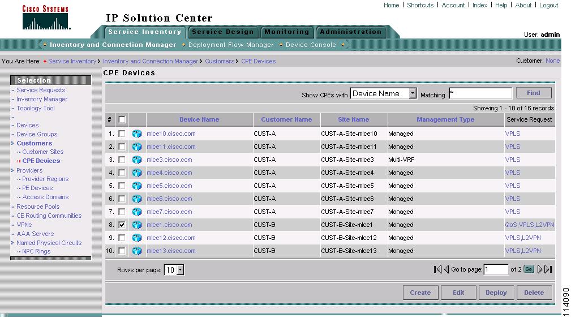
Task: Go to the first page arrow
Action: [x=437, y=269]
